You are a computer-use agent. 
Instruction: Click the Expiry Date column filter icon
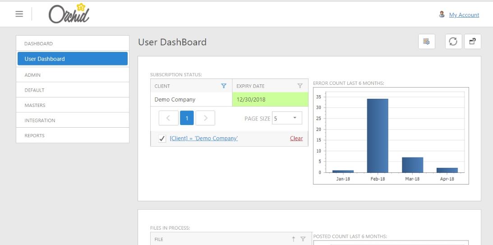tap(300, 86)
